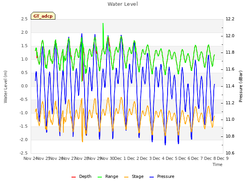246x184 pixels.
Task: Click the Dec 9 x-axis tick label
Action: [223, 158]
